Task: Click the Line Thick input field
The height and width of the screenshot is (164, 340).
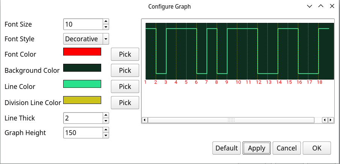Action: tap(83, 118)
